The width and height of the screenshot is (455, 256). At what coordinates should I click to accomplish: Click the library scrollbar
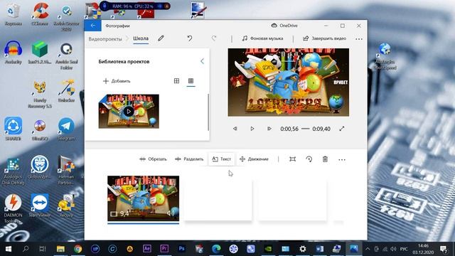[x=208, y=112]
